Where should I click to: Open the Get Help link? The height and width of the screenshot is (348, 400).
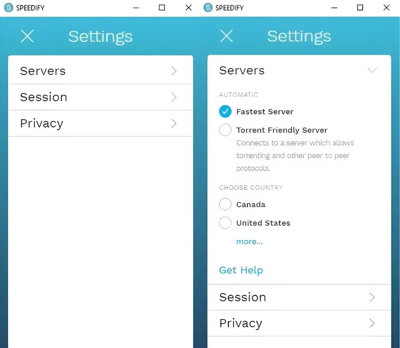coord(241,270)
